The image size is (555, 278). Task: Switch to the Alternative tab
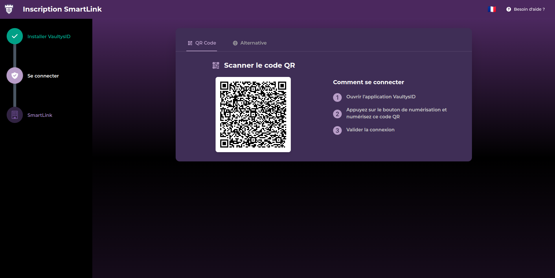point(253,43)
